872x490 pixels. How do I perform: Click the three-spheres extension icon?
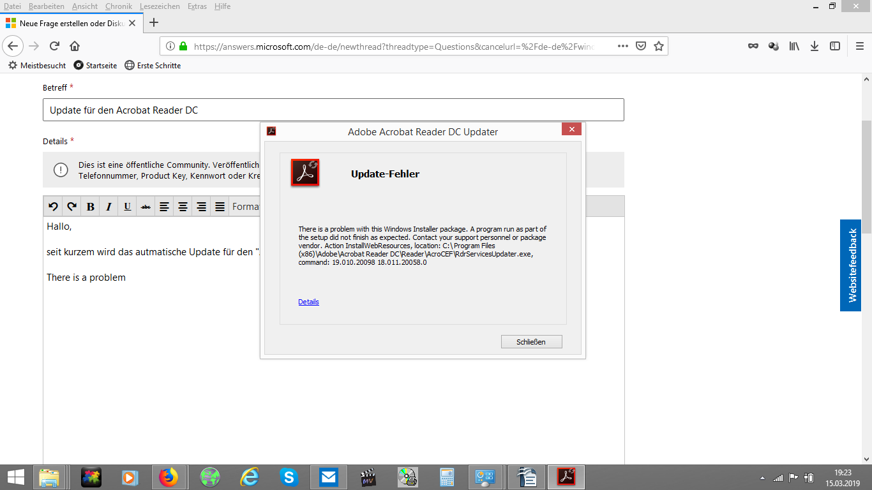[x=774, y=46]
